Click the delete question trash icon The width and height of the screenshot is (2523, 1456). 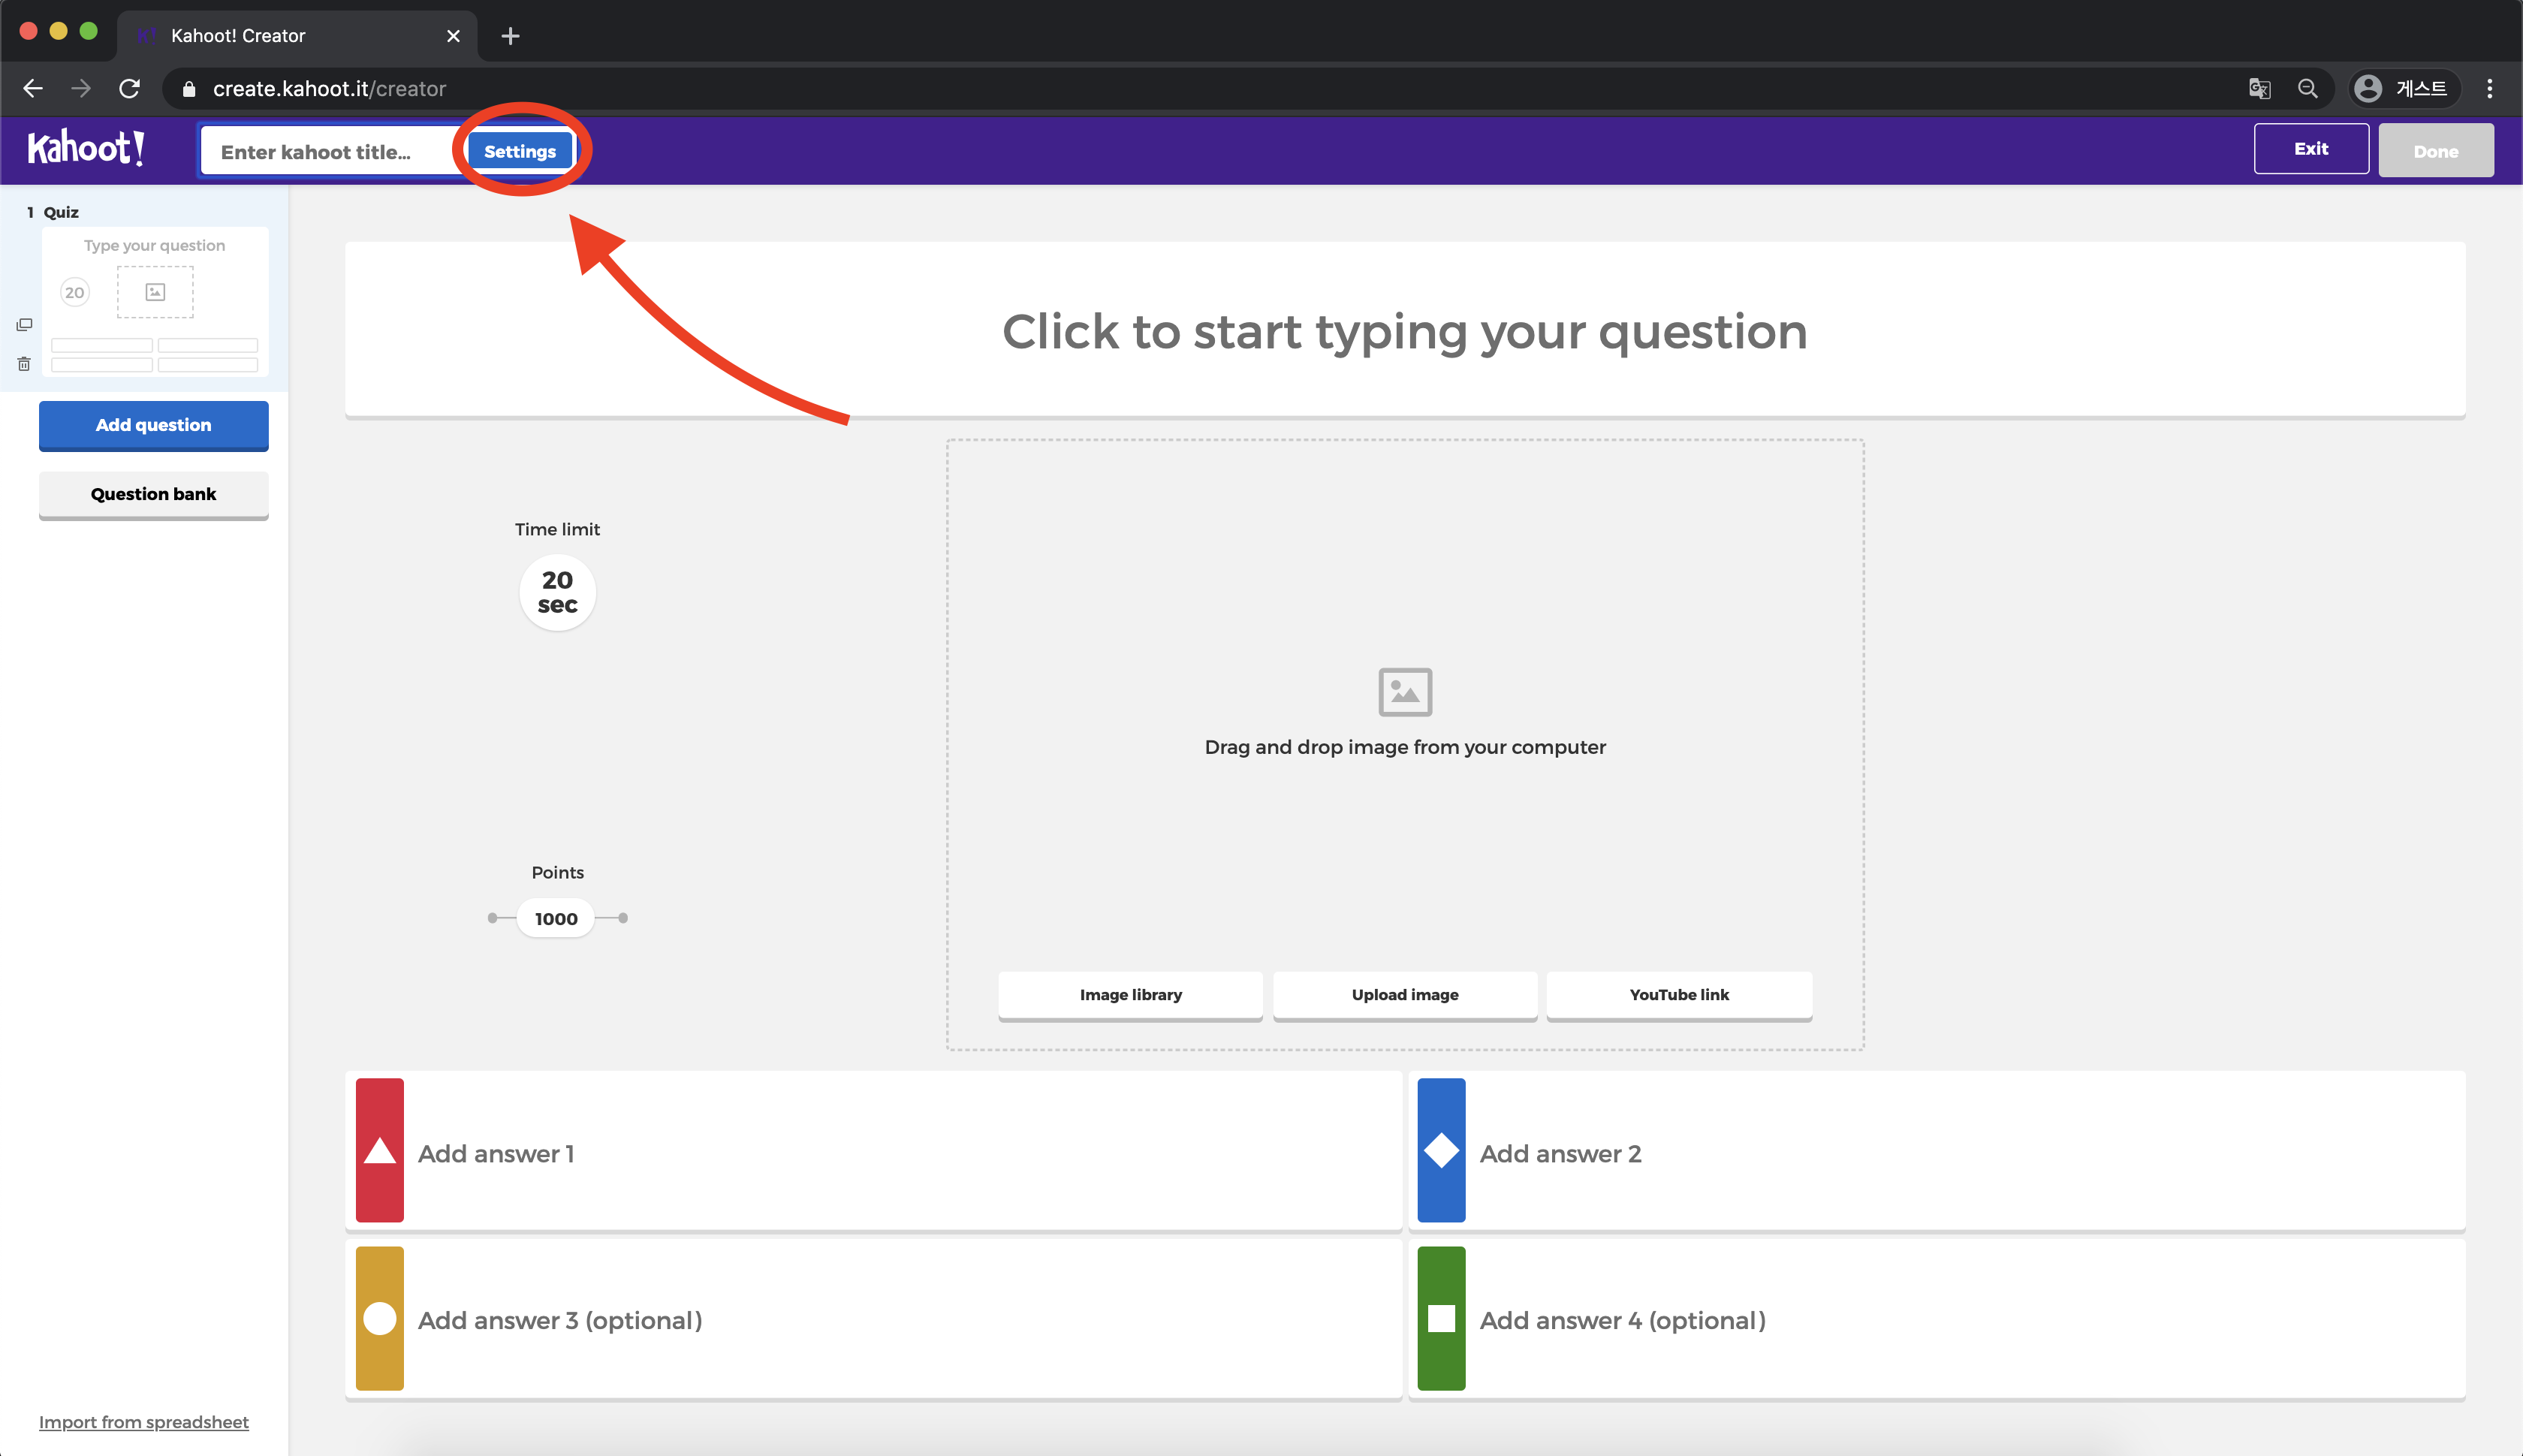click(x=24, y=364)
